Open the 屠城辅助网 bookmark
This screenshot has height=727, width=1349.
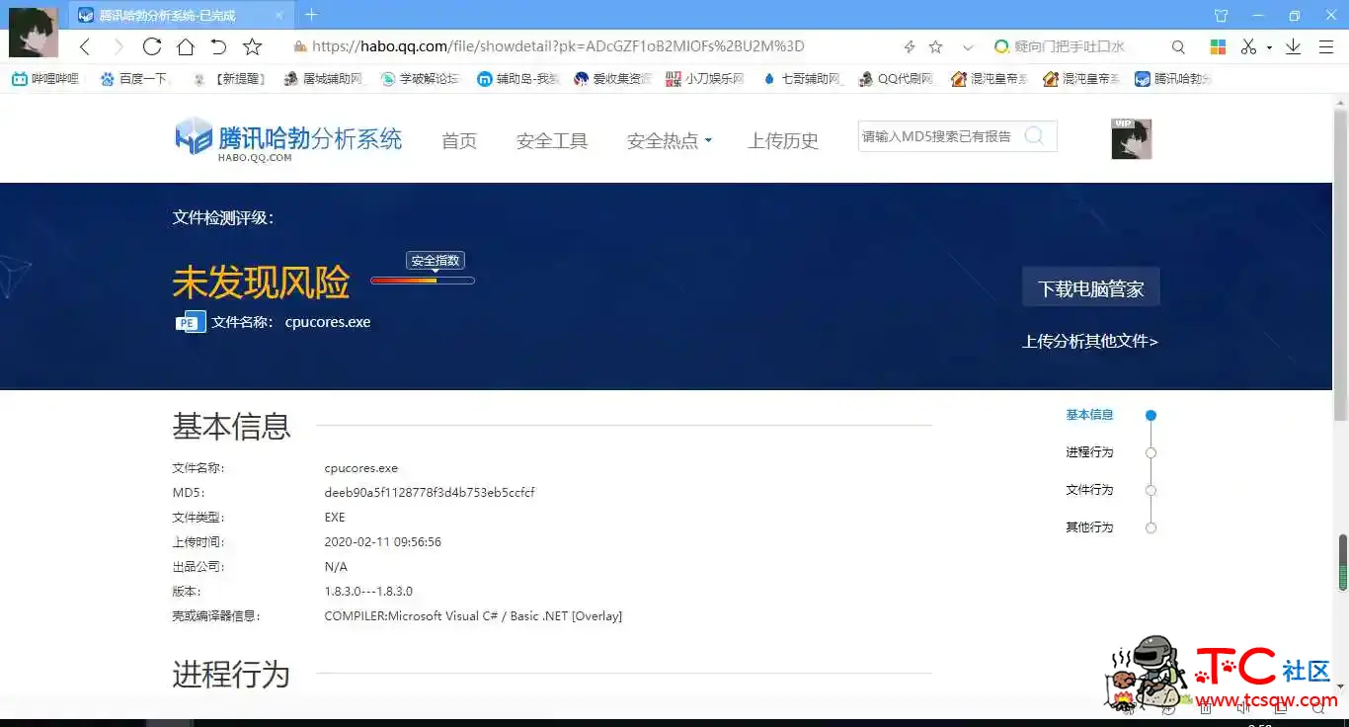[324, 79]
